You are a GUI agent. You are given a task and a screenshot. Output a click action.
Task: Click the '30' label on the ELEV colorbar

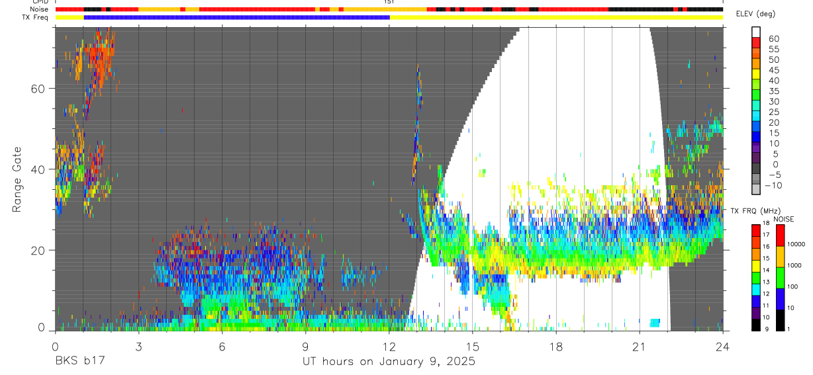[773, 102]
